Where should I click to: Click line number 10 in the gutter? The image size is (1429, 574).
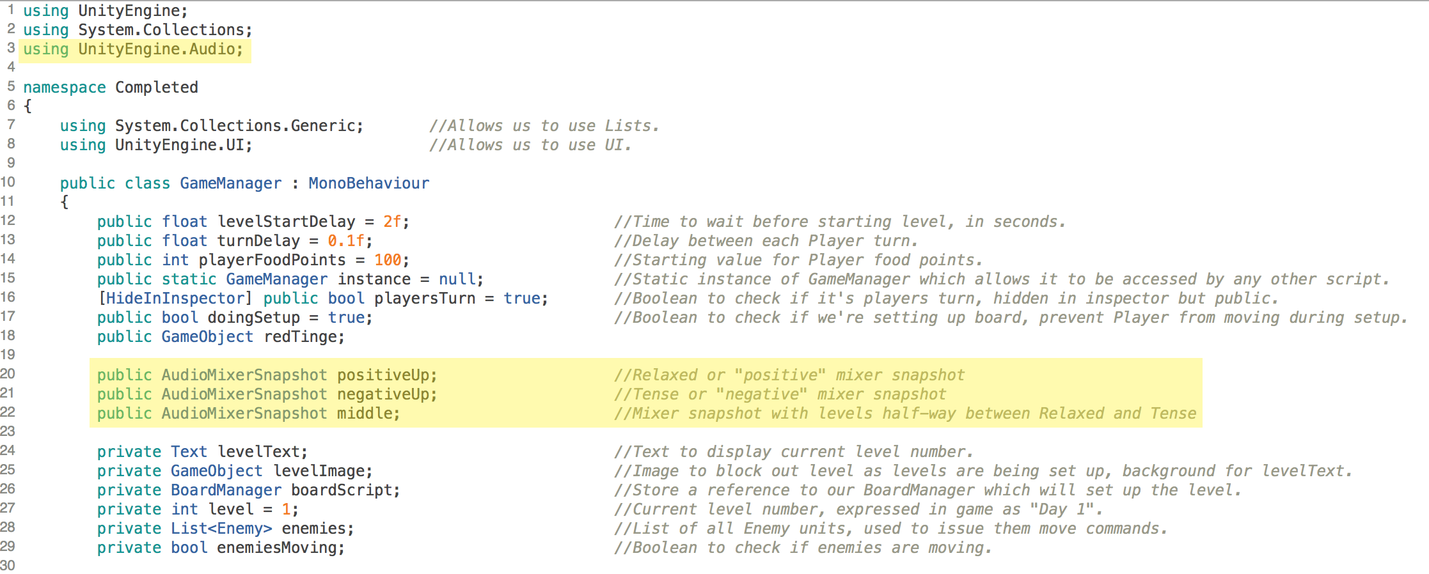tap(8, 182)
